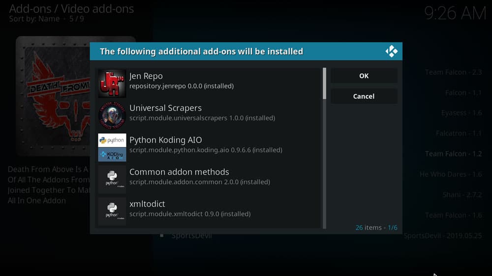This screenshot has height=276, width=492.
Task: Click Cancel to abort the install
Action: (364, 96)
